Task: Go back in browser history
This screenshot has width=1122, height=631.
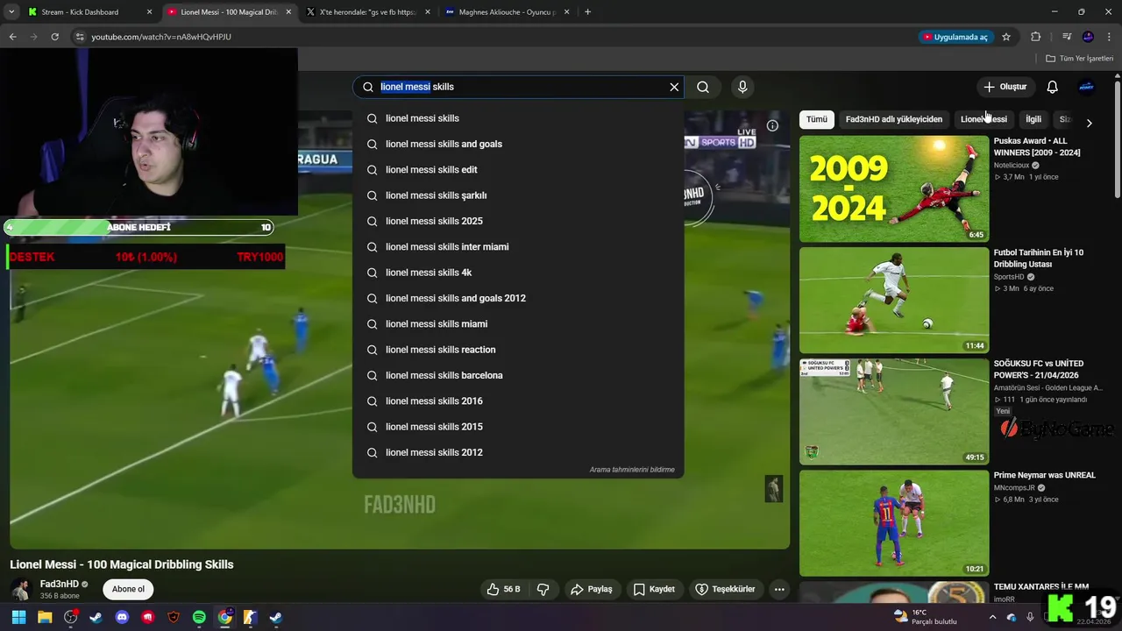Action: (x=12, y=37)
